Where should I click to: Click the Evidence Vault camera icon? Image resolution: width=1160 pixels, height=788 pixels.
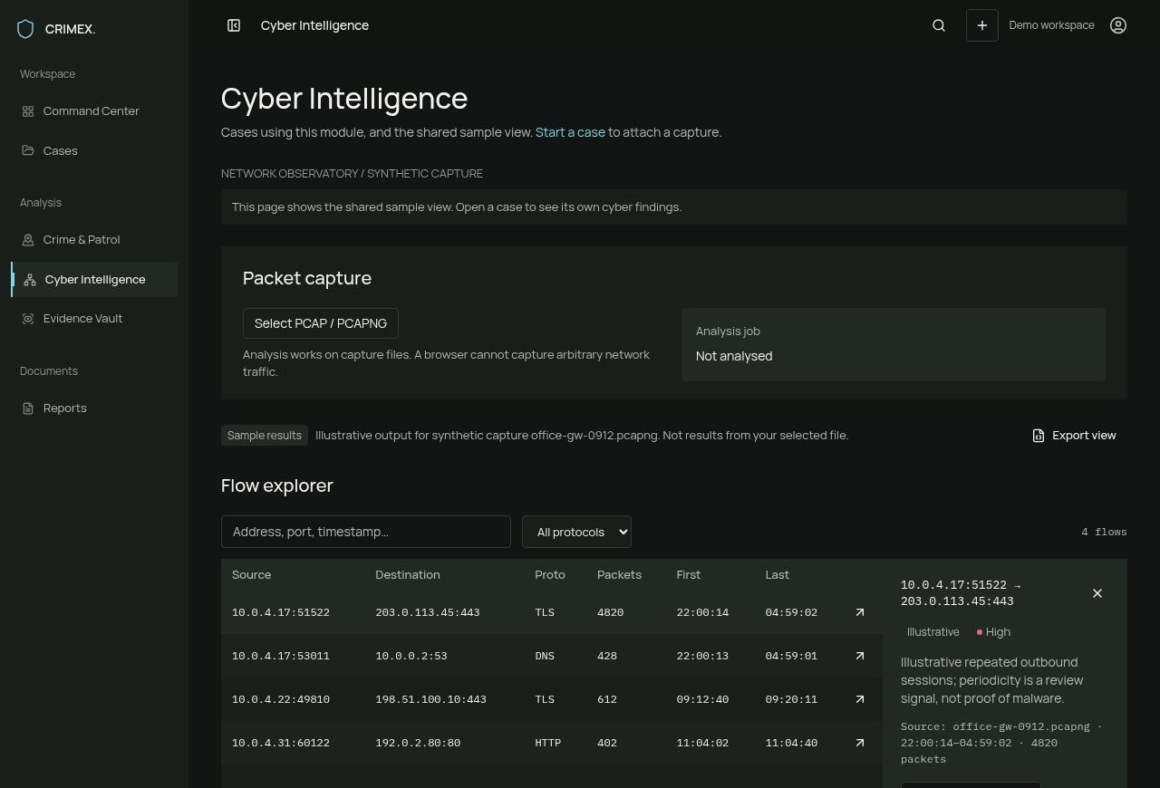[x=28, y=319]
